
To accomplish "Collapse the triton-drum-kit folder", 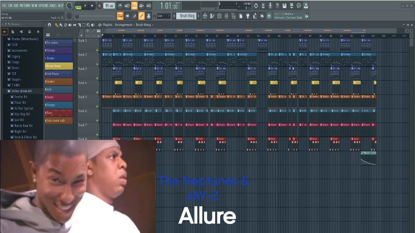I will point(19,91).
